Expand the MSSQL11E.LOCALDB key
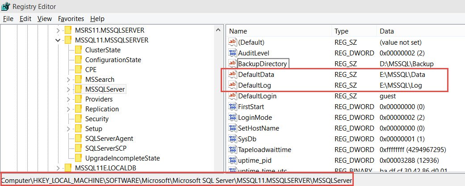465x186 pixels. coord(58,168)
